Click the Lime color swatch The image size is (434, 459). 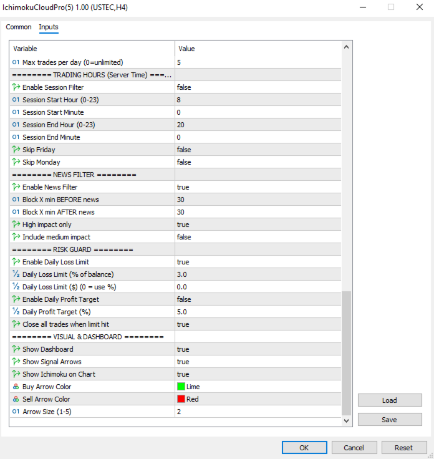(x=181, y=387)
